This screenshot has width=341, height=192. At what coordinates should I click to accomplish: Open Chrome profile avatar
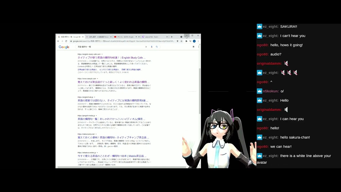coord(194,41)
